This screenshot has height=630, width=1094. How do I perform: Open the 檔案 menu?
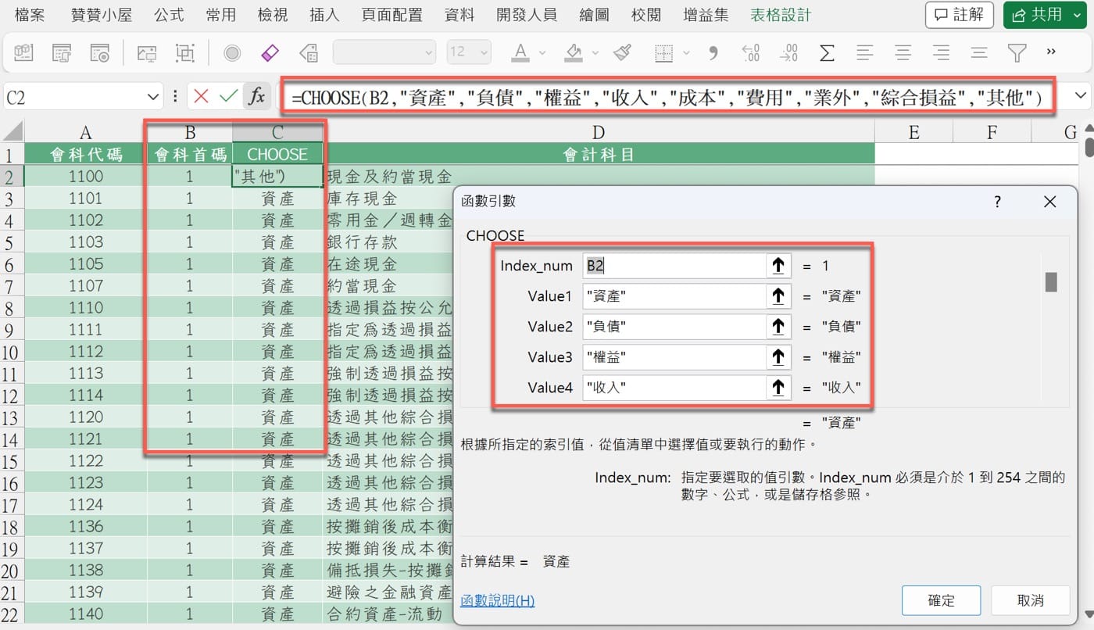[30, 14]
